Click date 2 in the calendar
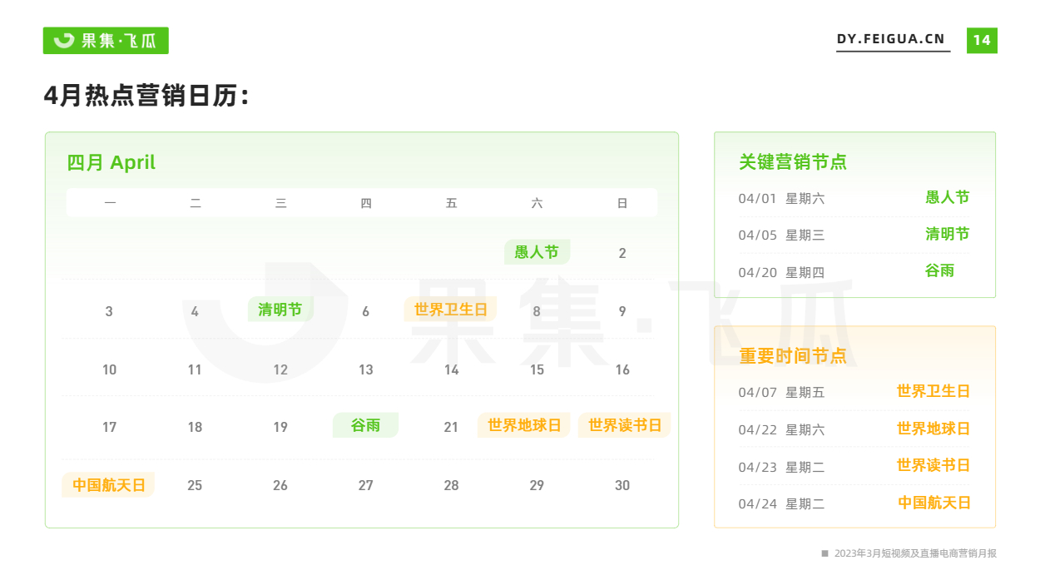Viewport: 1040px width, 585px height. point(622,253)
